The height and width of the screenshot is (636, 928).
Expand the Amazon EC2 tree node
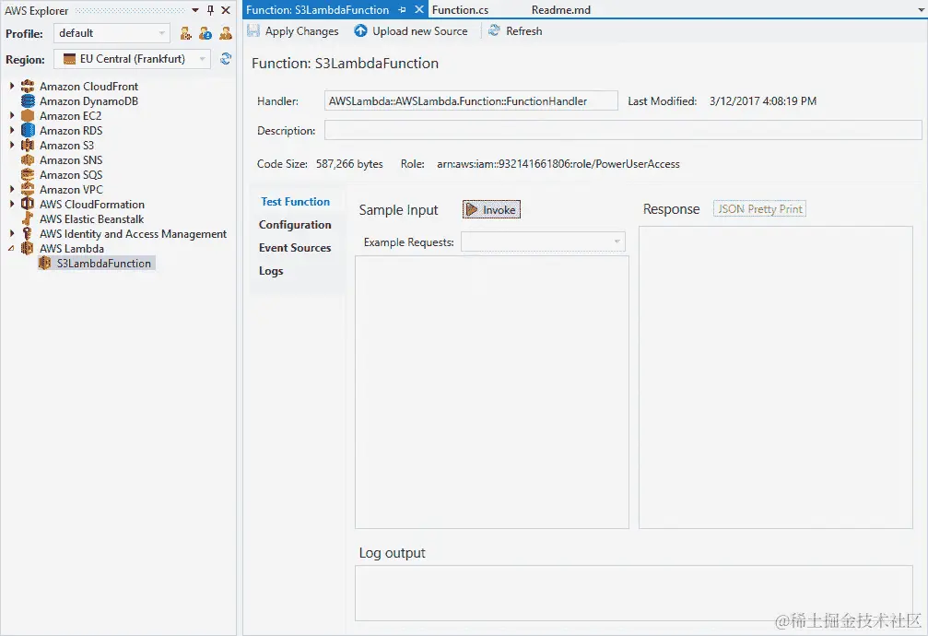tap(12, 115)
